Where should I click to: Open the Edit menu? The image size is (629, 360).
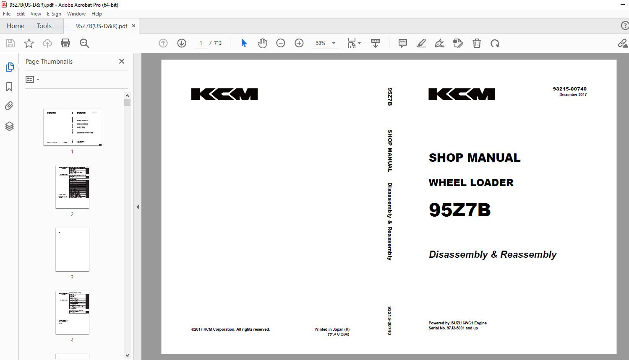[21, 14]
